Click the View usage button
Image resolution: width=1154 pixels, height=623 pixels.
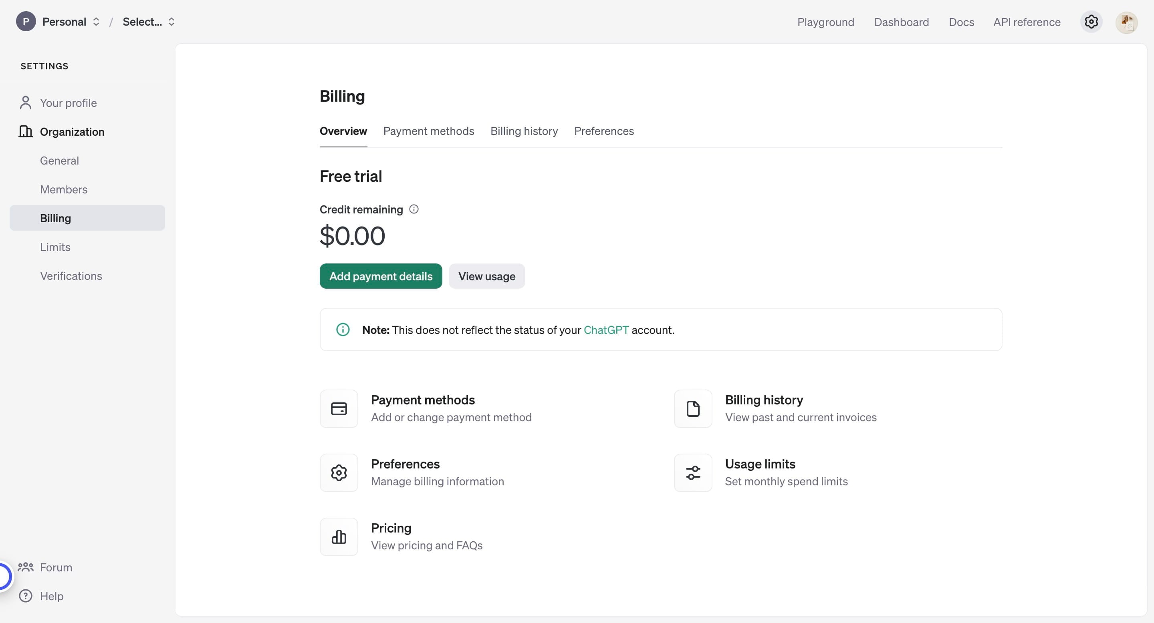(x=486, y=276)
